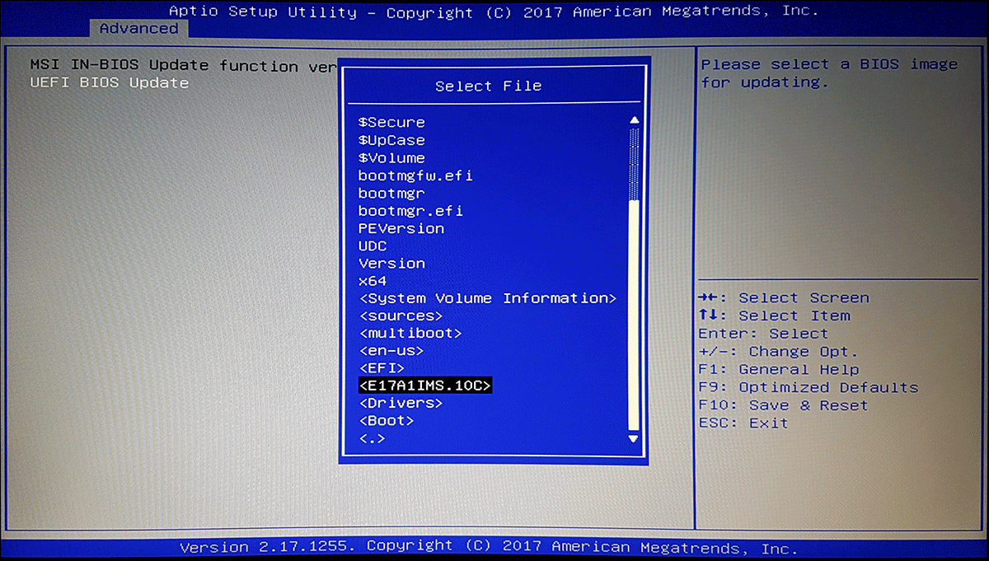Select the PEVersion file
This screenshot has width=989, height=561.
pyautogui.click(x=401, y=228)
